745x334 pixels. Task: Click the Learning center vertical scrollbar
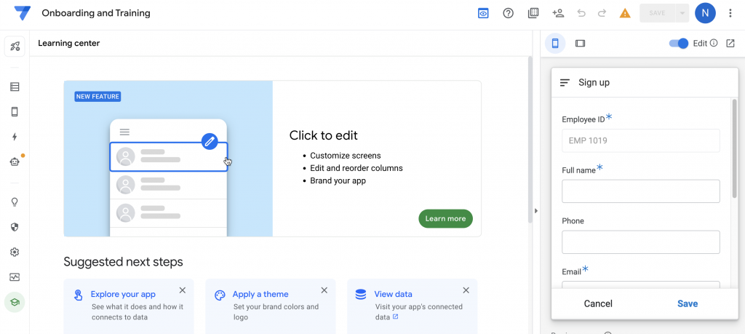[530, 140]
